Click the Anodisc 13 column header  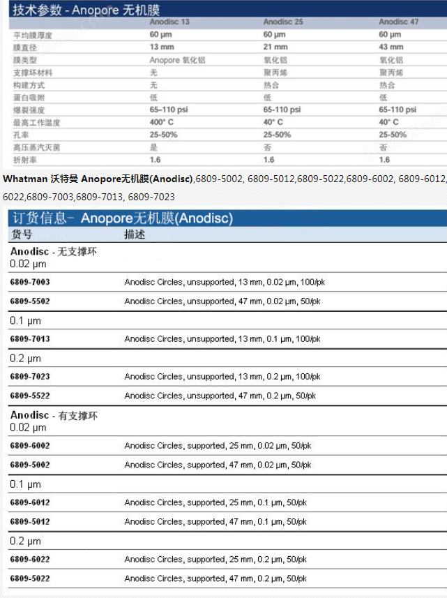coord(169,22)
